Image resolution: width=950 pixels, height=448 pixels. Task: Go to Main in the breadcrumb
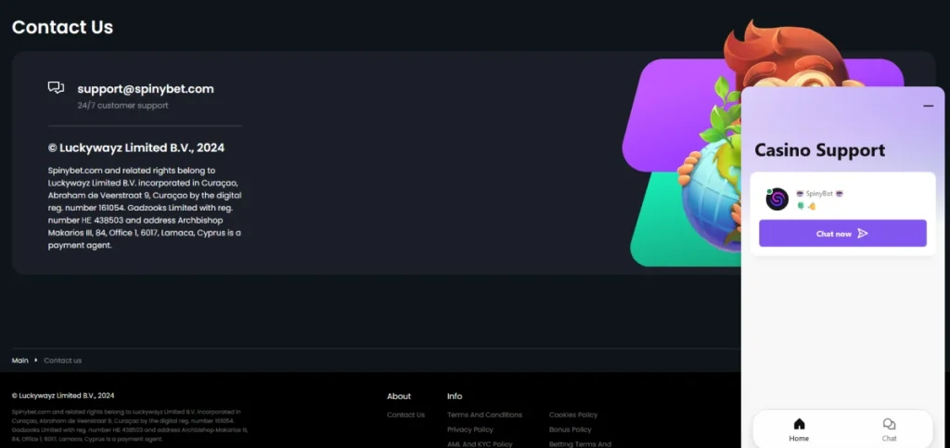click(x=20, y=360)
